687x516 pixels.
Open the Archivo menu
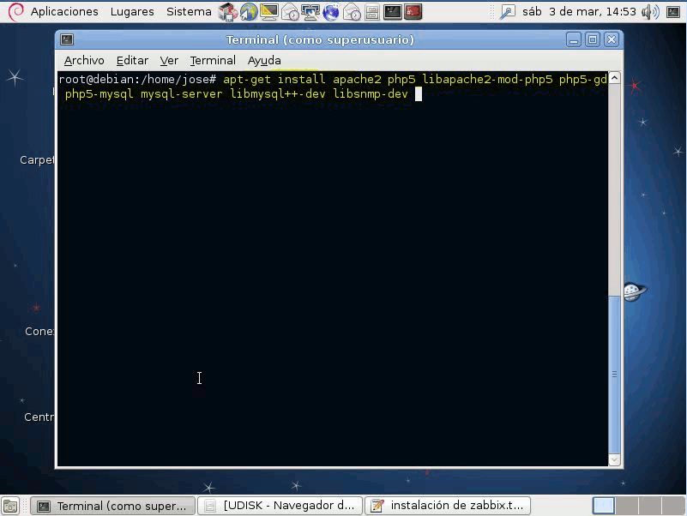[84, 60]
